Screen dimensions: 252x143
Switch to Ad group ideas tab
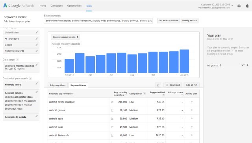click(57, 85)
